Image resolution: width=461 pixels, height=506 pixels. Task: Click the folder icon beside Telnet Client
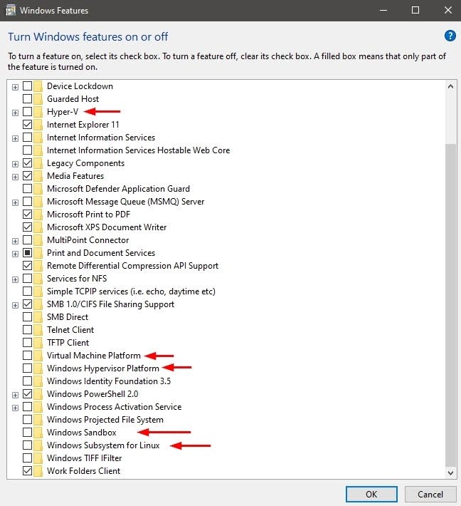[38, 329]
